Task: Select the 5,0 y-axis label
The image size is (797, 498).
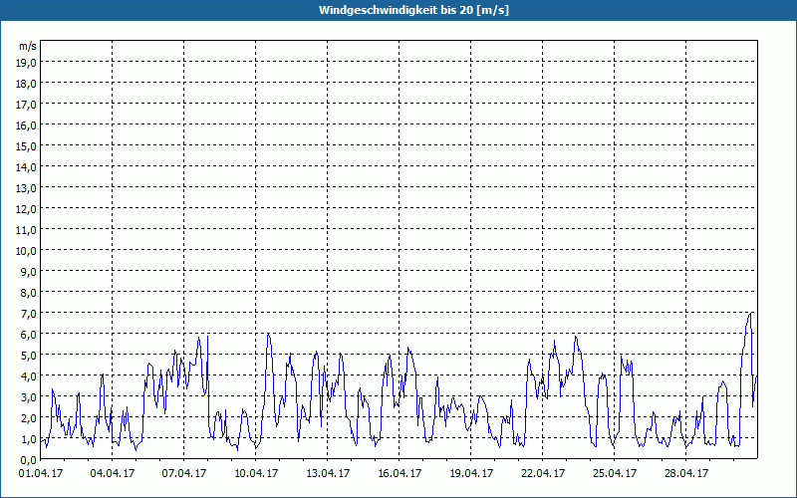Action: coord(29,356)
